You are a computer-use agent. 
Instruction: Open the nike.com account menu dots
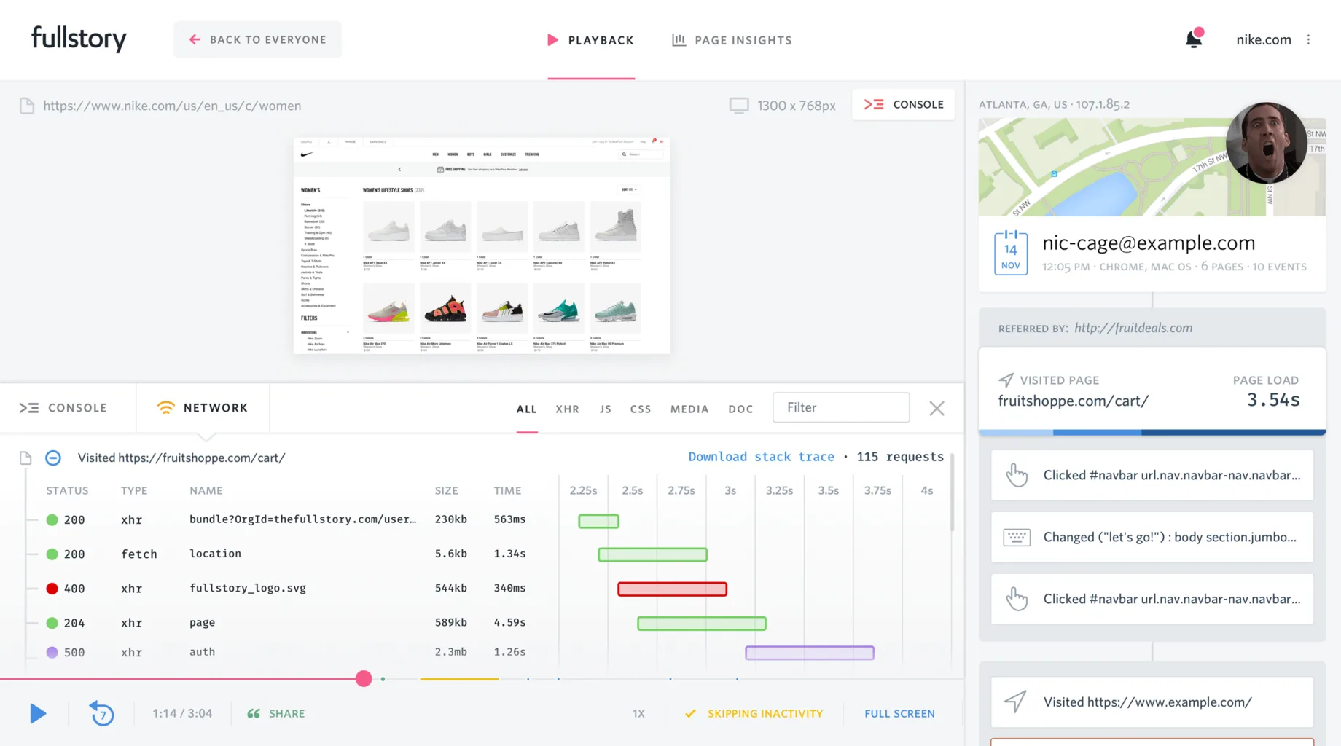click(1309, 39)
